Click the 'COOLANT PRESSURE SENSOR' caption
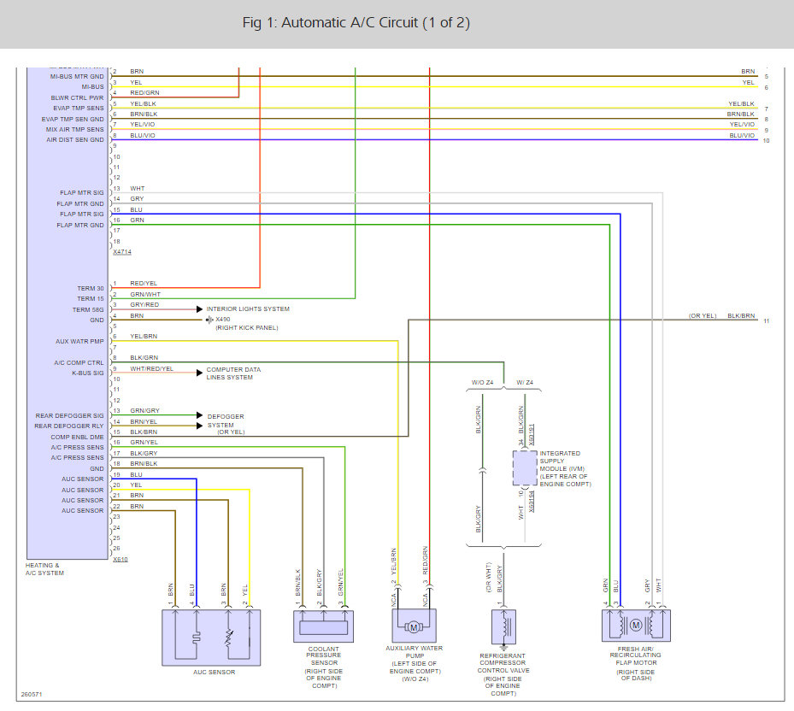The width and height of the screenshot is (794, 711). pos(324,655)
